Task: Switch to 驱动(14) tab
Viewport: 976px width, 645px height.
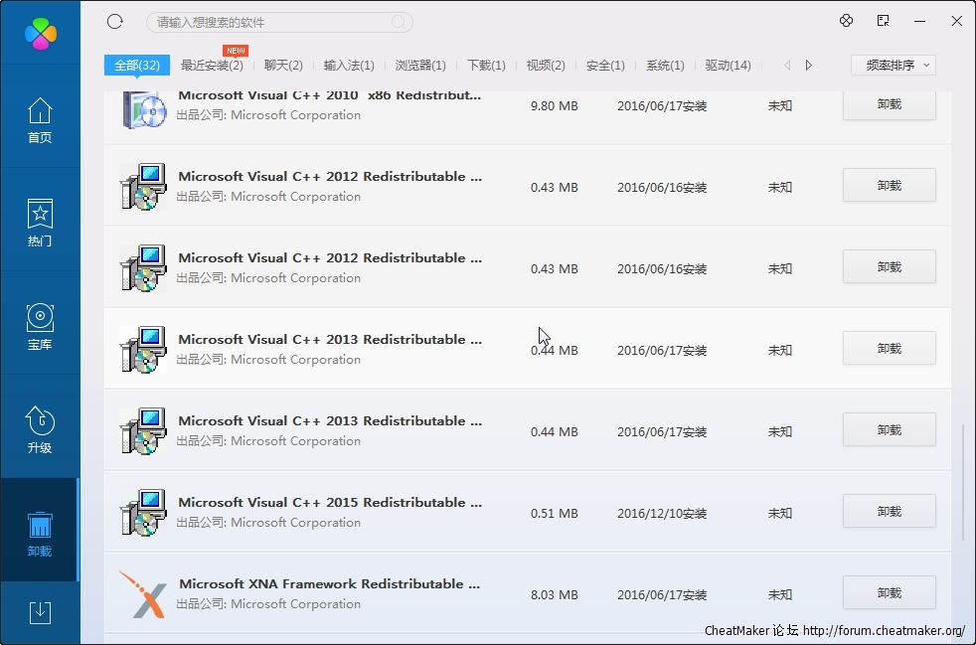Action: point(728,66)
